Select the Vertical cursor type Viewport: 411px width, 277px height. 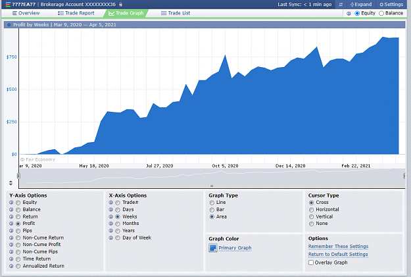[x=312, y=216]
